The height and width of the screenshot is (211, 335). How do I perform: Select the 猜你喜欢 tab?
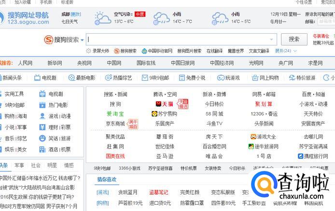[x=107, y=179]
